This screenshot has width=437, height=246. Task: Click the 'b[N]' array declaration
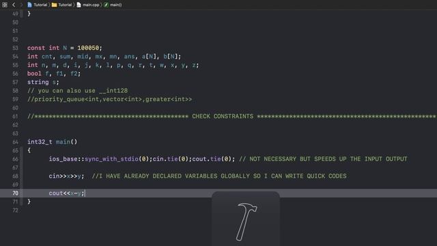[x=170, y=57]
